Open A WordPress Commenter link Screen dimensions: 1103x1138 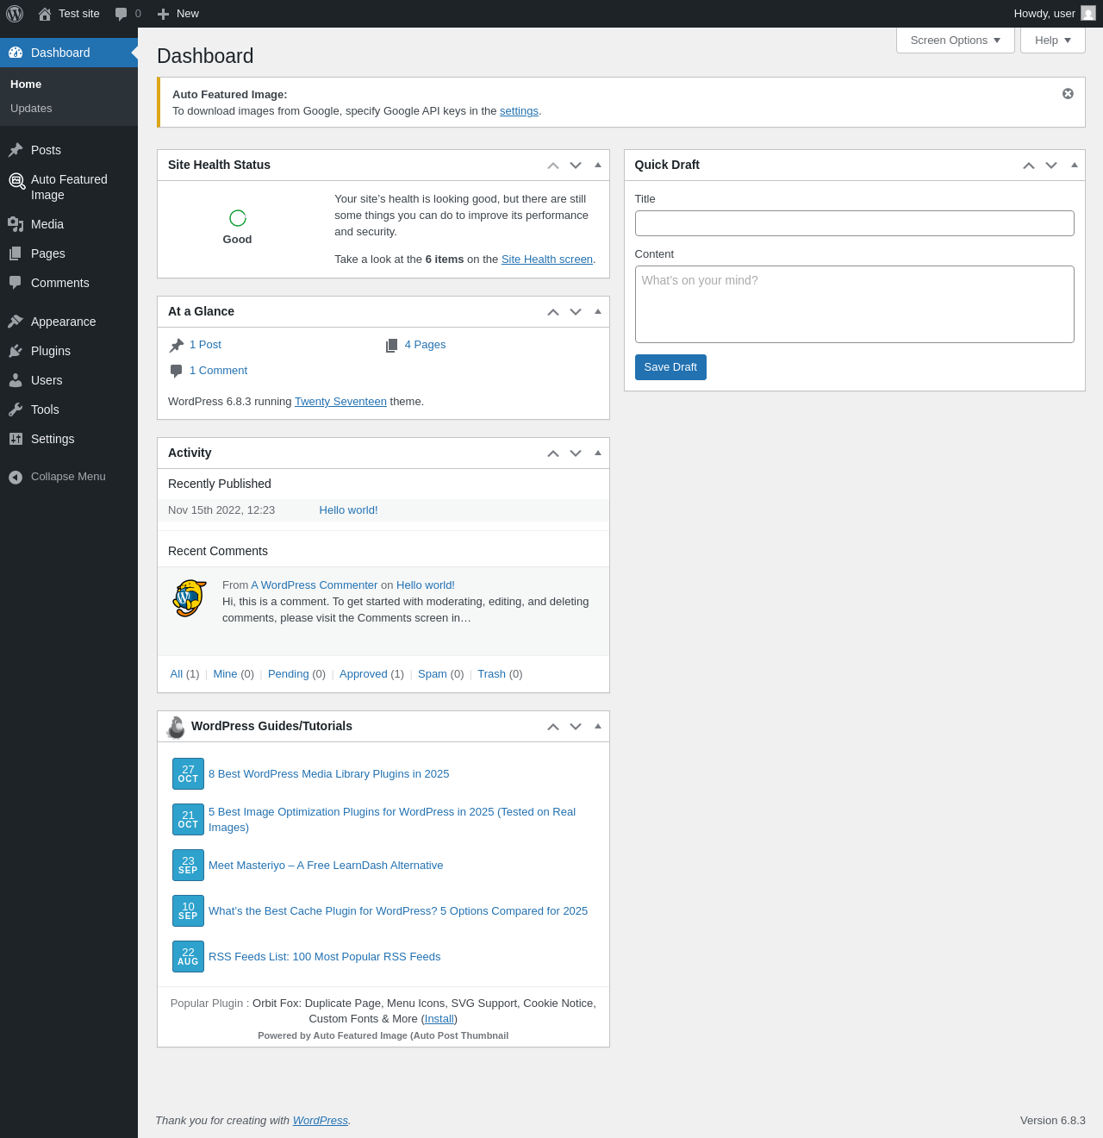(x=315, y=585)
